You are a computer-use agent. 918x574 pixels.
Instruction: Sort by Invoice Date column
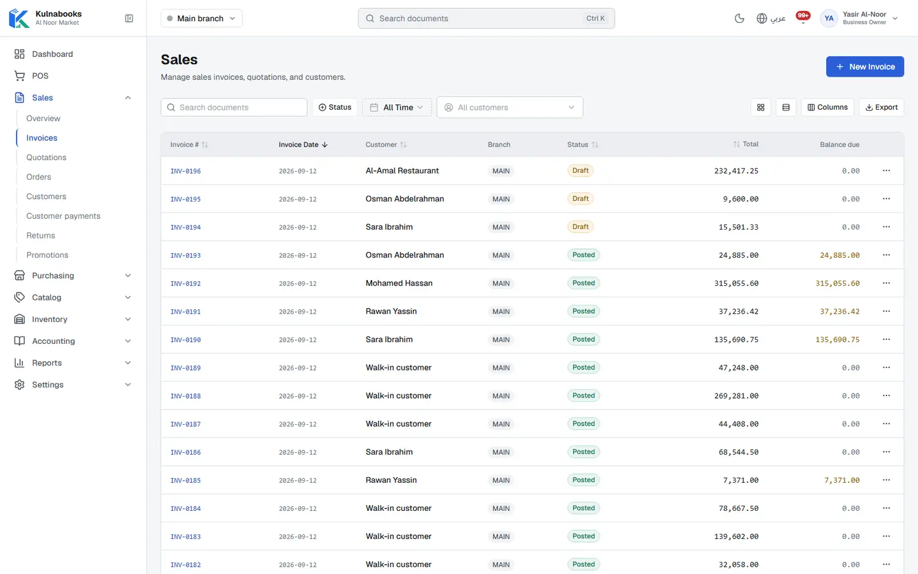(x=303, y=145)
